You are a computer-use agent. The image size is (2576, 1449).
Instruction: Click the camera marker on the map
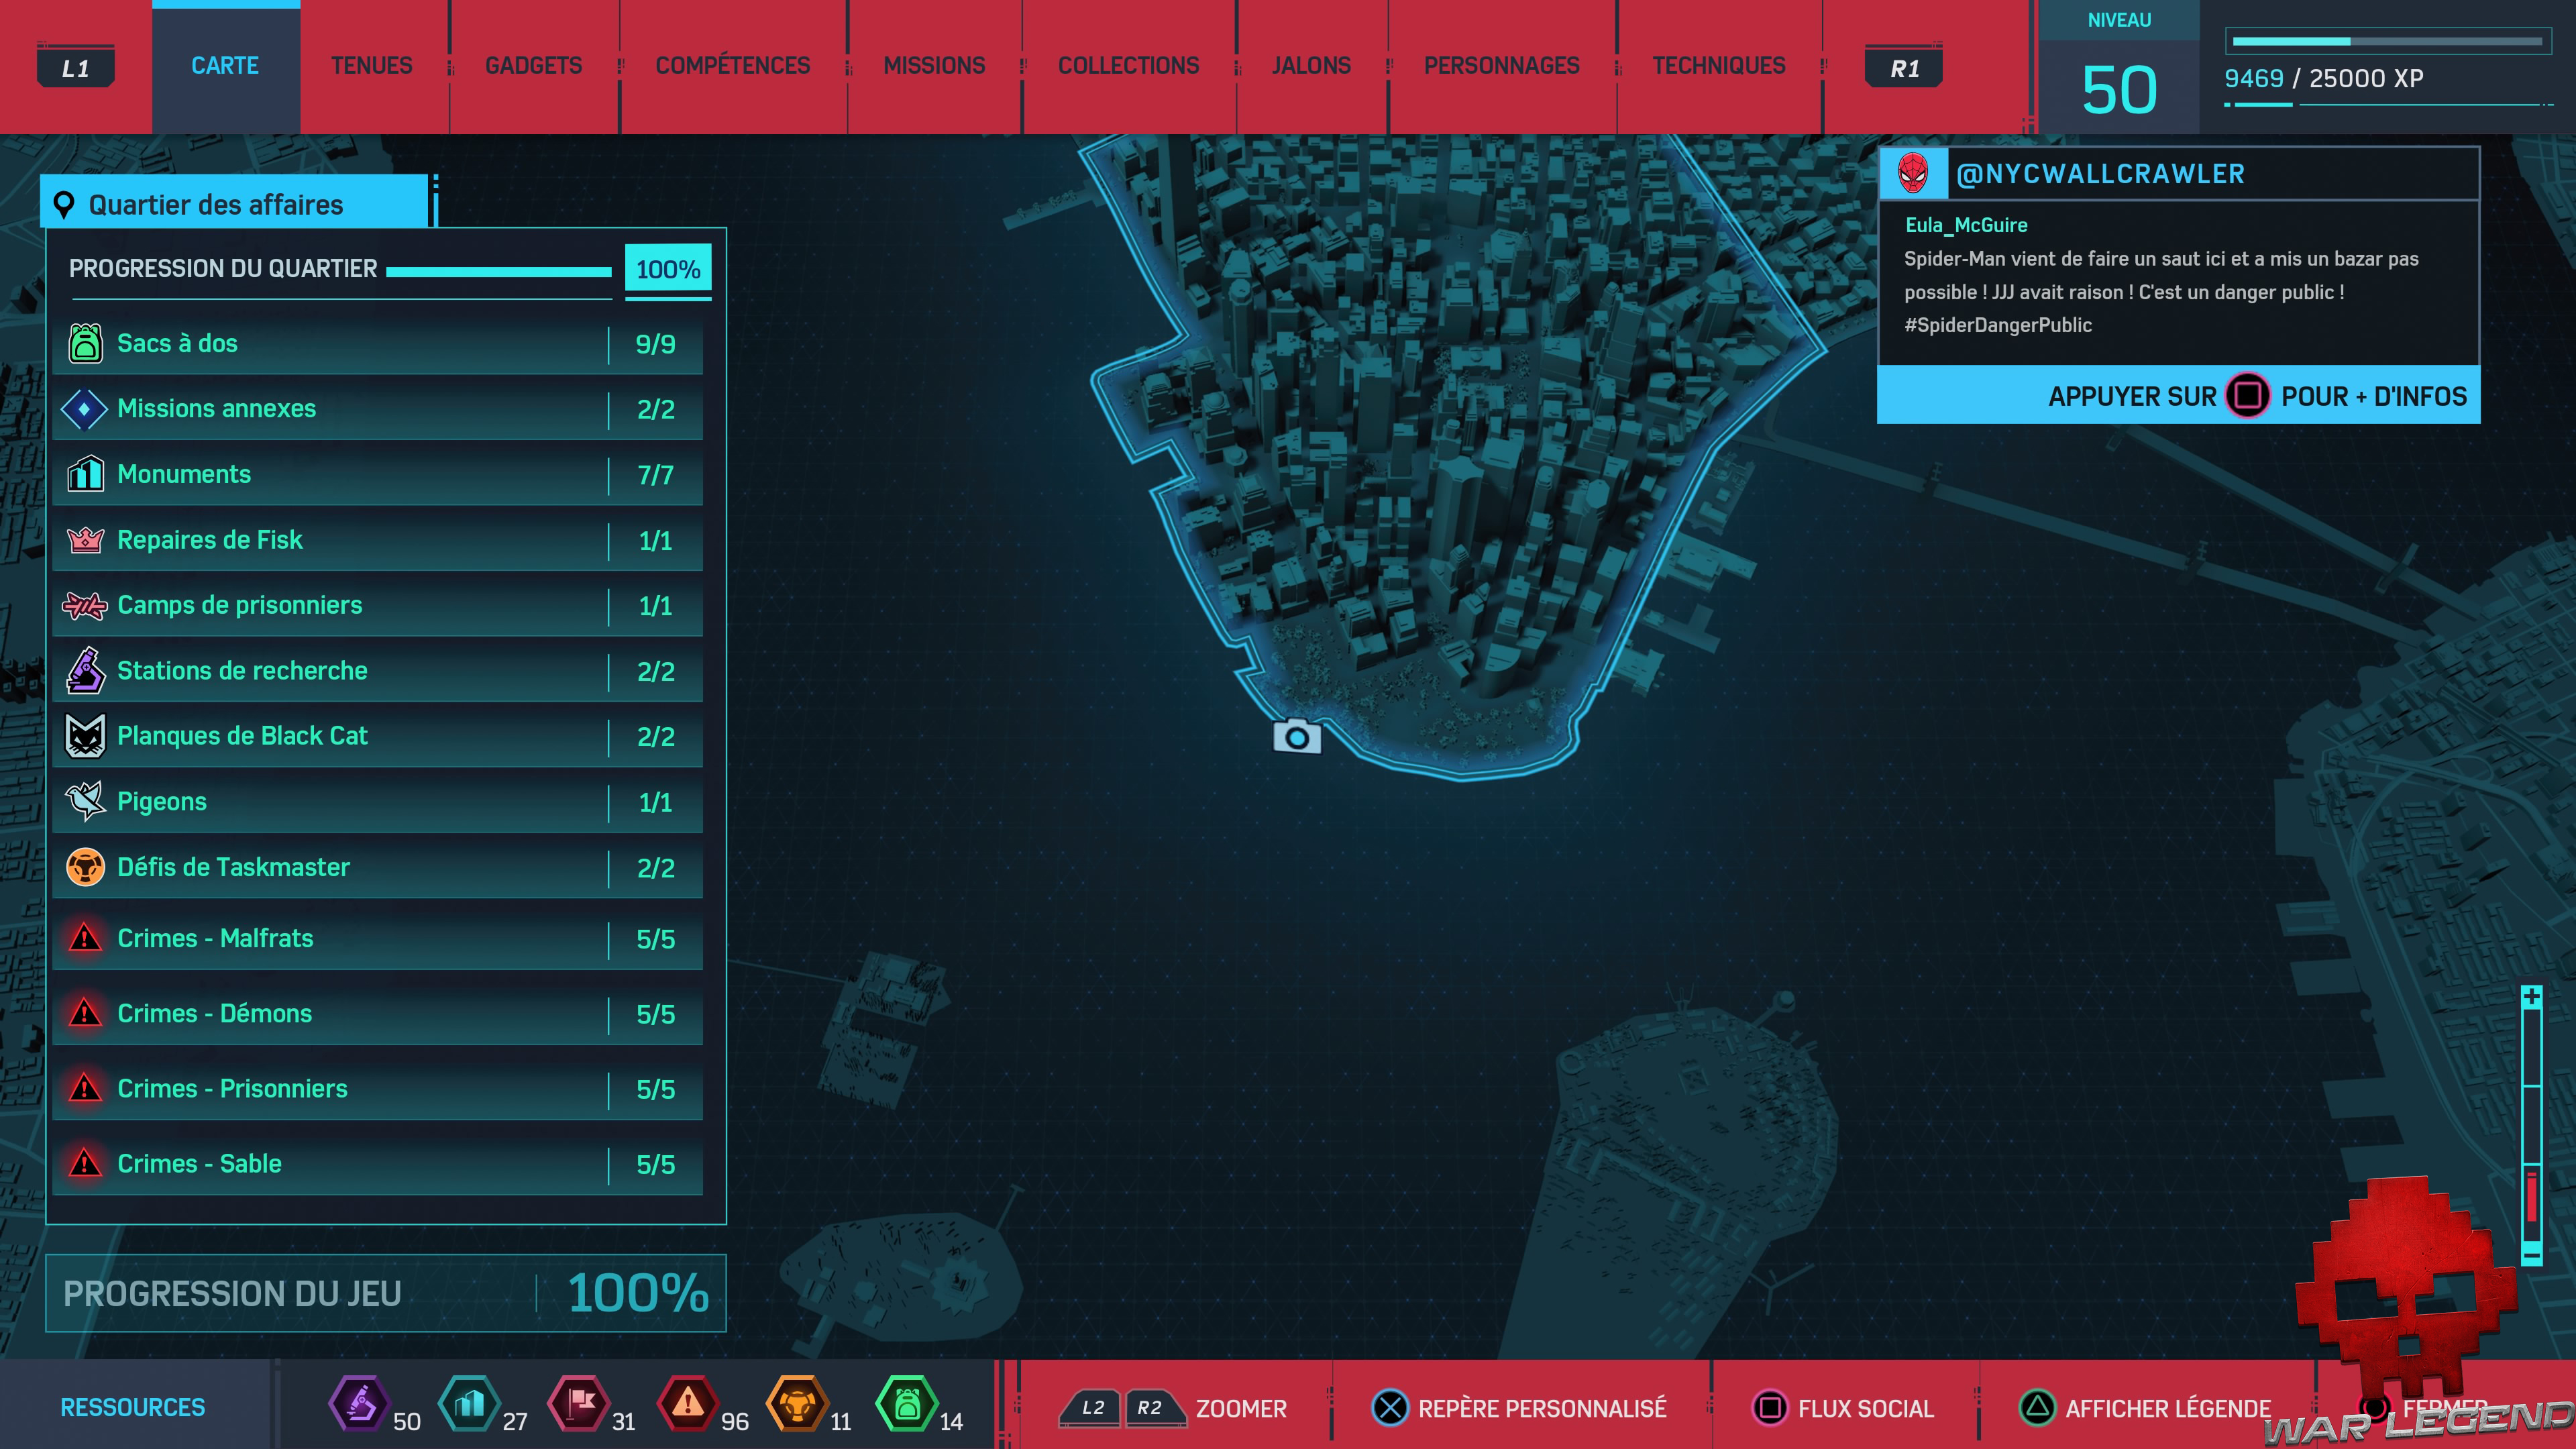[1296, 737]
